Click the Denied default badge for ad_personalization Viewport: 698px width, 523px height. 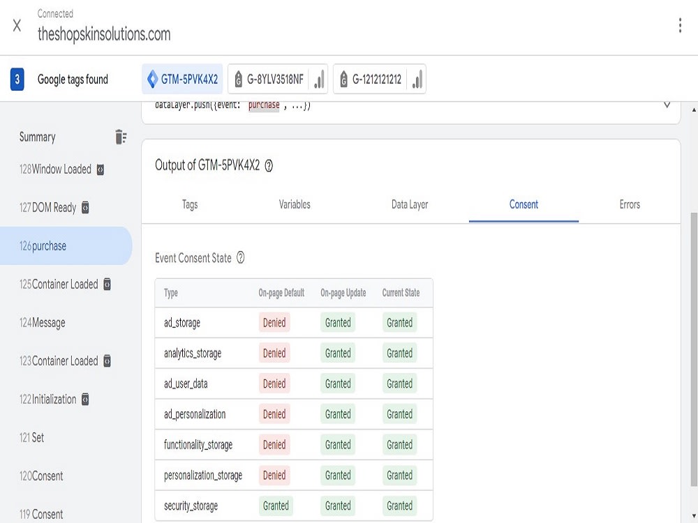click(274, 414)
